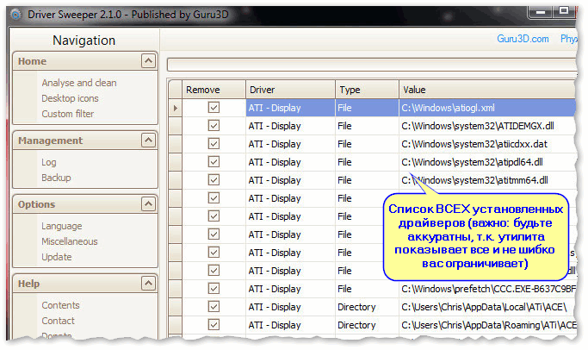Open the Contact page
The height and width of the screenshot is (350, 588).
point(59,321)
